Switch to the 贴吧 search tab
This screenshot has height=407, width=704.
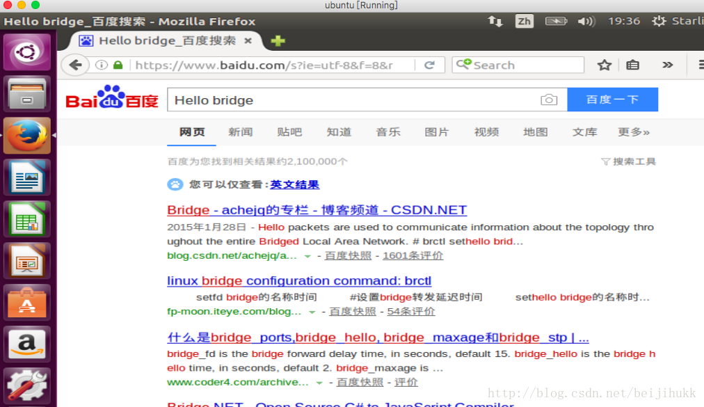pos(289,132)
